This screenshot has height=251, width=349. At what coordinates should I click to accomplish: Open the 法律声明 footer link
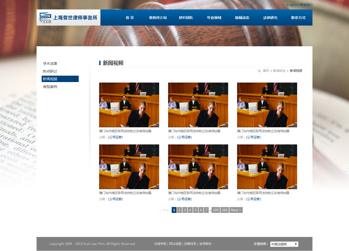click(160, 244)
